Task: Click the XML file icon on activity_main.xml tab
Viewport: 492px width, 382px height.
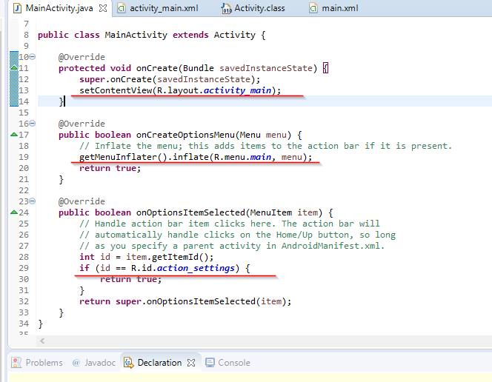Action: [122, 8]
